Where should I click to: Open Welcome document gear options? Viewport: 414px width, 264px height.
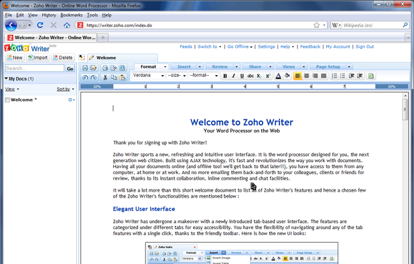pyautogui.click(x=71, y=100)
